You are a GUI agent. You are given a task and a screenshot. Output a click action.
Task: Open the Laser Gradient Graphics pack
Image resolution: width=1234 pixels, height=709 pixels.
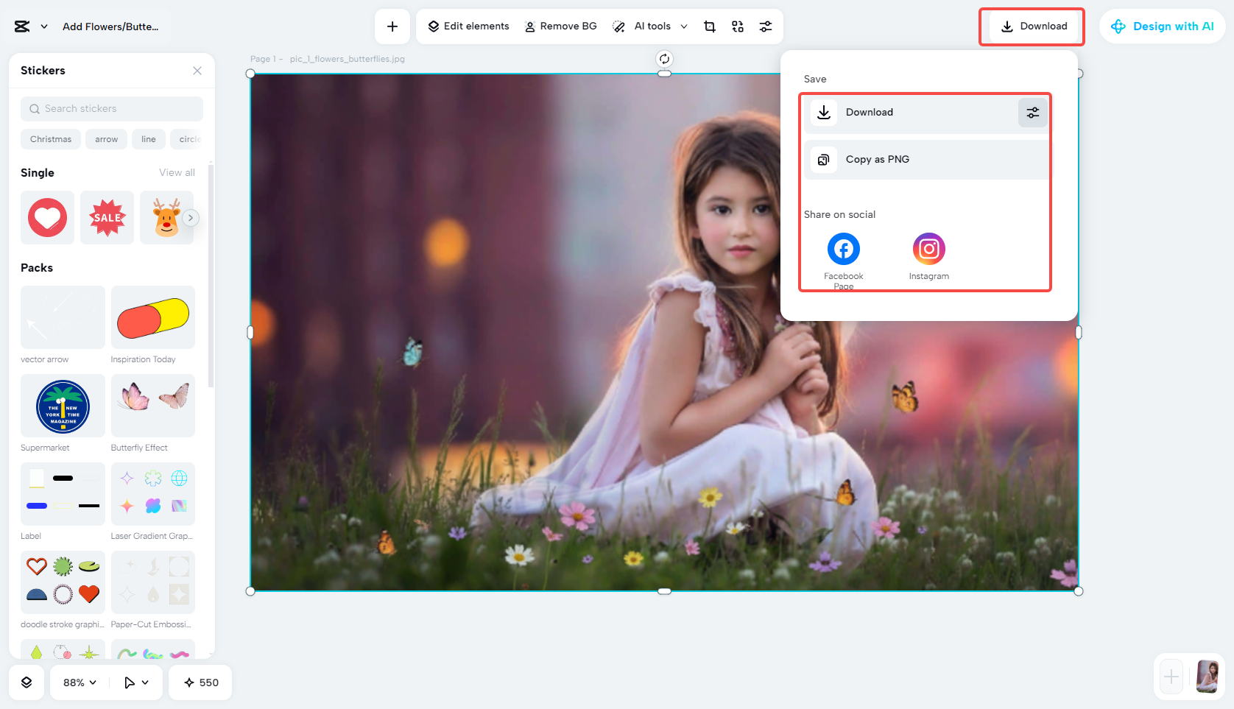tap(153, 494)
